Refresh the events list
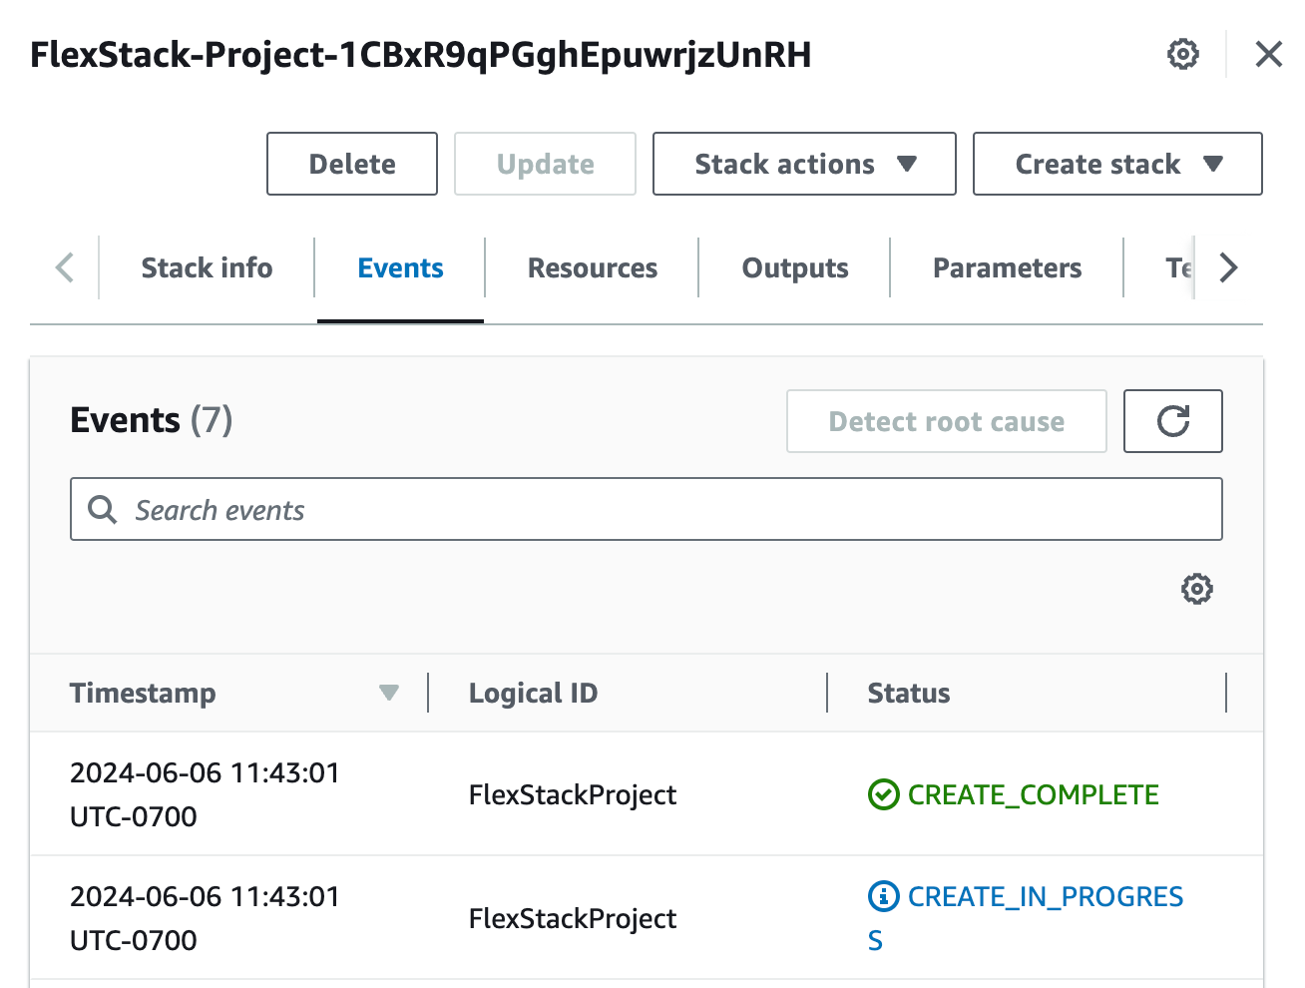 pos(1172,421)
